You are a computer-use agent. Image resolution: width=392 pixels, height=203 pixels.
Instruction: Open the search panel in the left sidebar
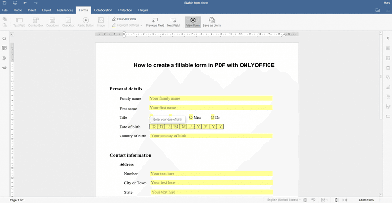pos(4,39)
